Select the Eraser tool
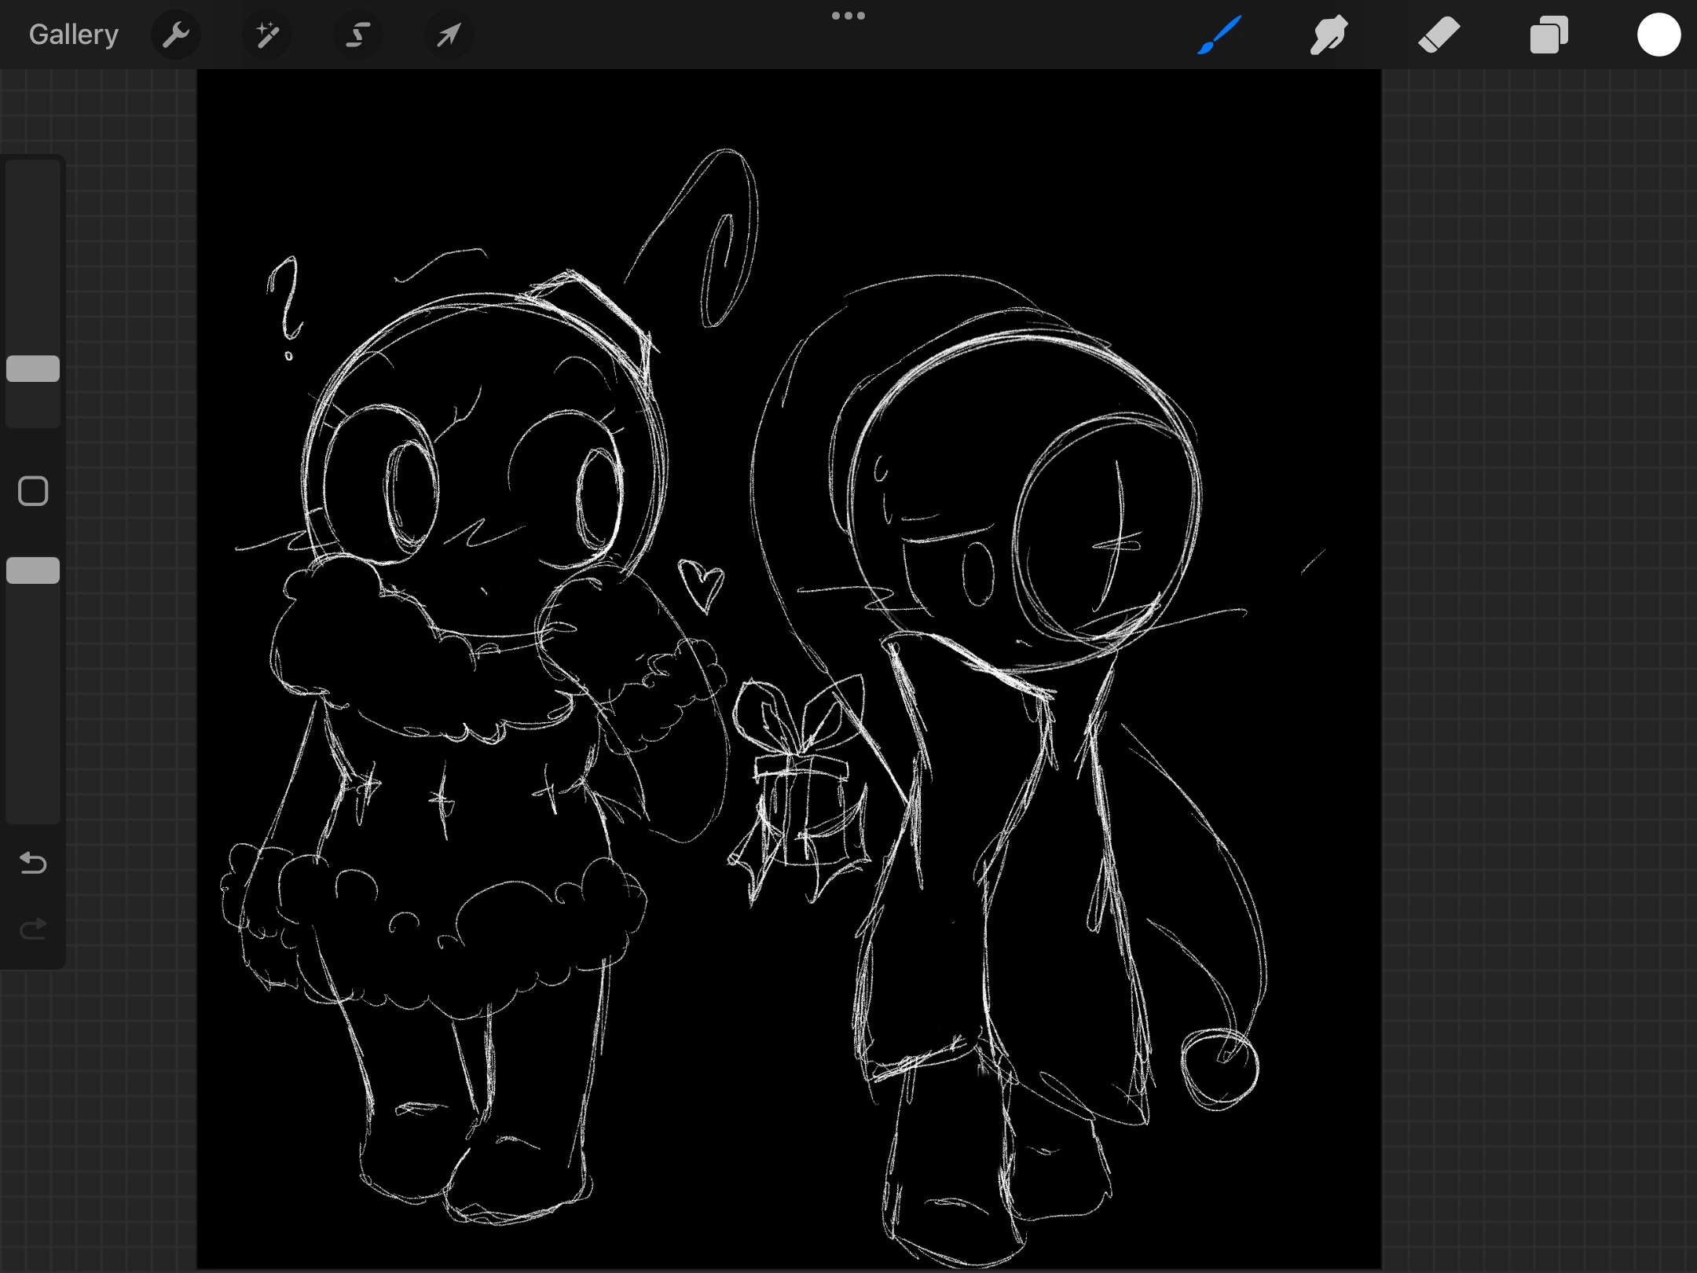1697x1273 pixels. pyautogui.click(x=1439, y=35)
